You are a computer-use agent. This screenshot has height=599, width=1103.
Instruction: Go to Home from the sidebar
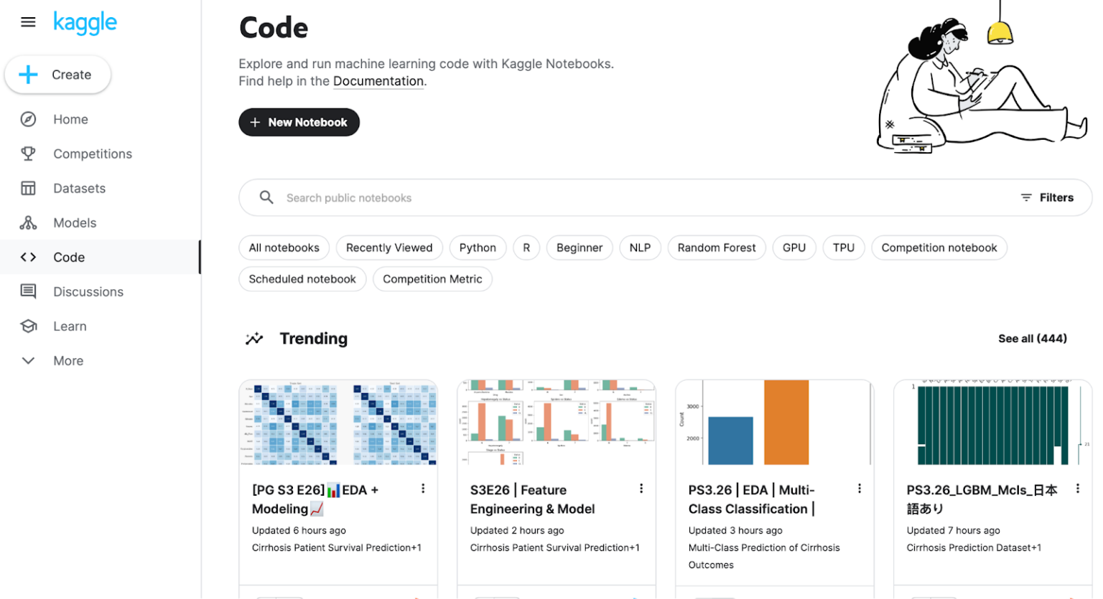pyautogui.click(x=27, y=119)
